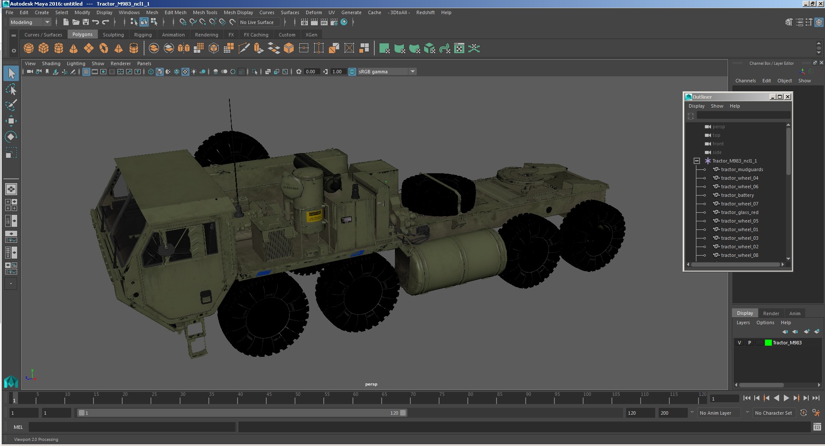Image resolution: width=825 pixels, height=446 pixels.
Task: Open the No Live Surface dropdown
Action: point(259,22)
